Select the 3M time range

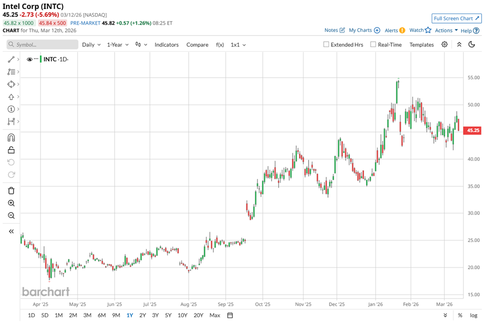[87, 316]
